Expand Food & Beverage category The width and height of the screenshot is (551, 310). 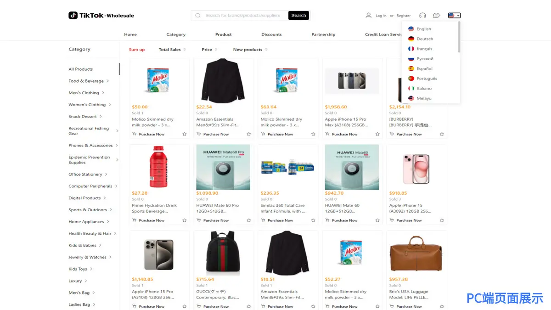point(108,81)
